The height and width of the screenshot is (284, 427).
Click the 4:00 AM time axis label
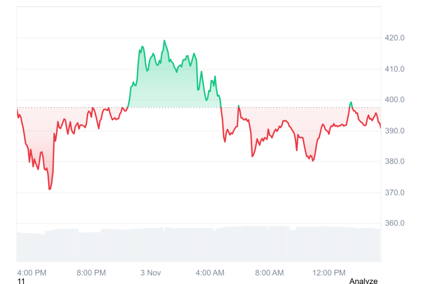coord(210,273)
